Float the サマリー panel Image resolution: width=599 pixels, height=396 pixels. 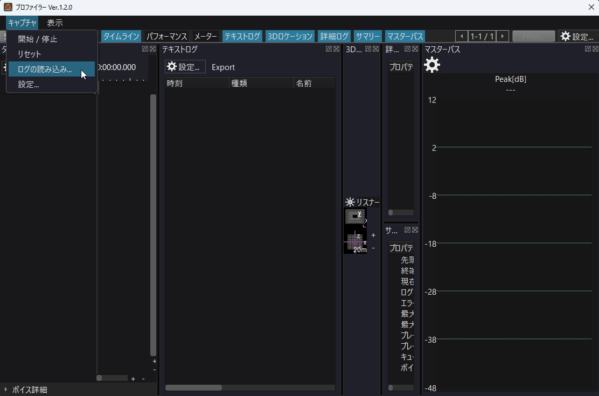coord(408,230)
